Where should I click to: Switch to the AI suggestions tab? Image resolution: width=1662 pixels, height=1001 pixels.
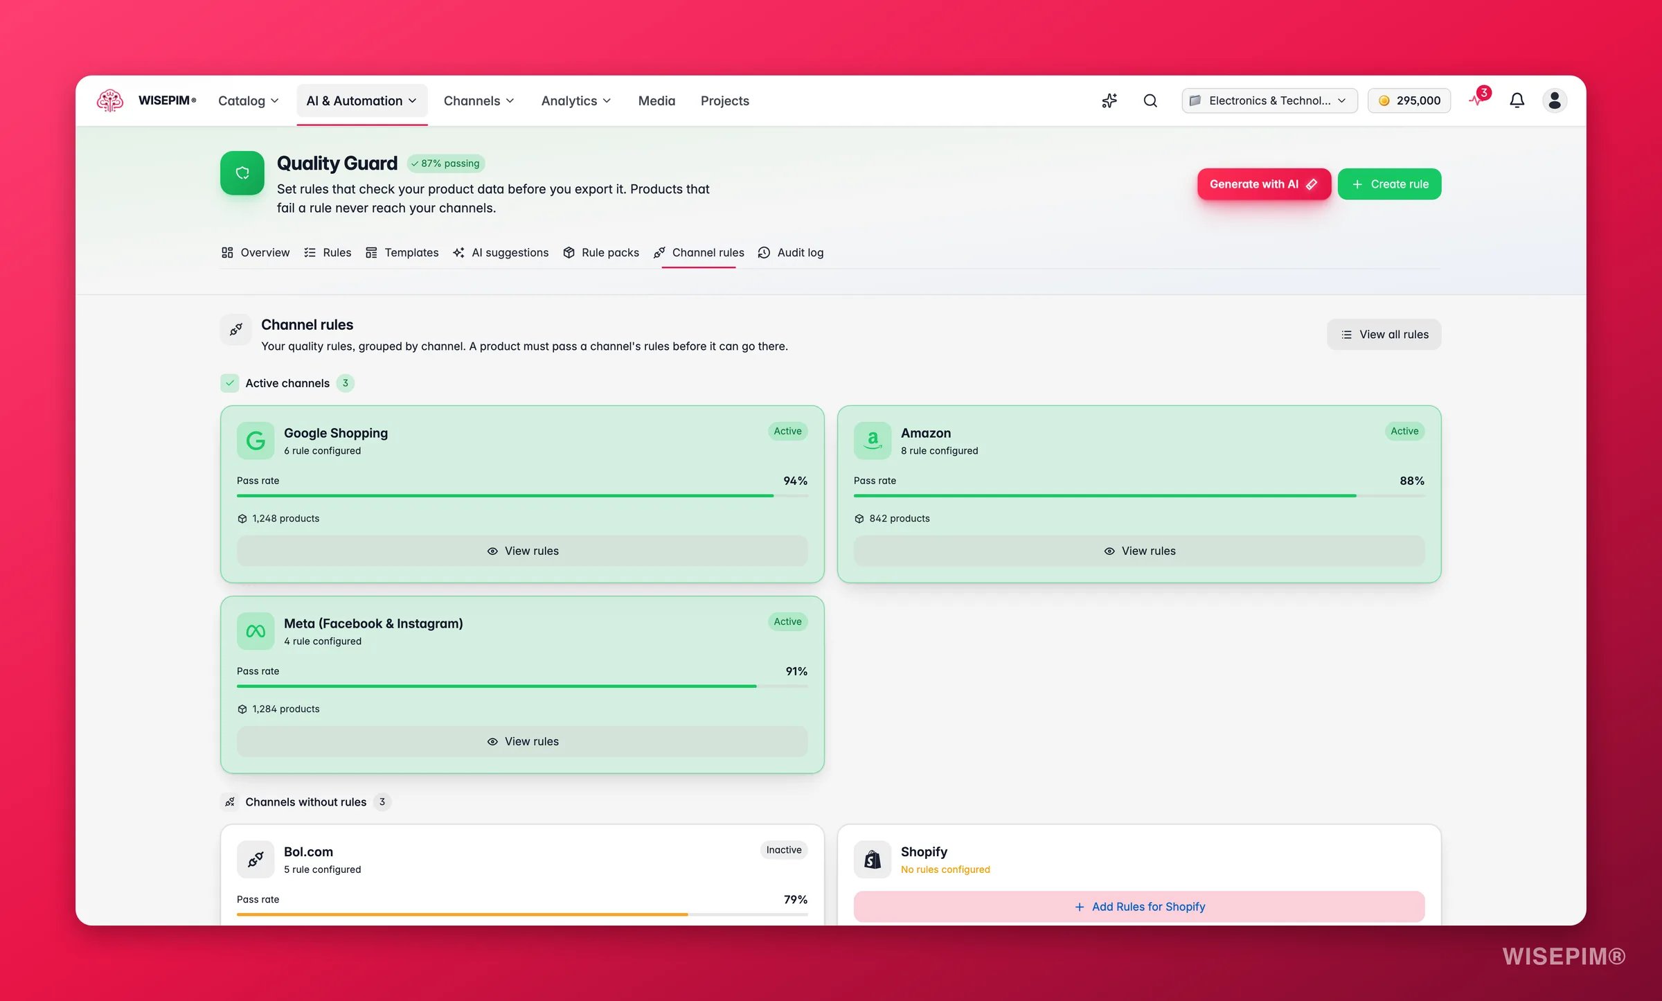(x=501, y=253)
